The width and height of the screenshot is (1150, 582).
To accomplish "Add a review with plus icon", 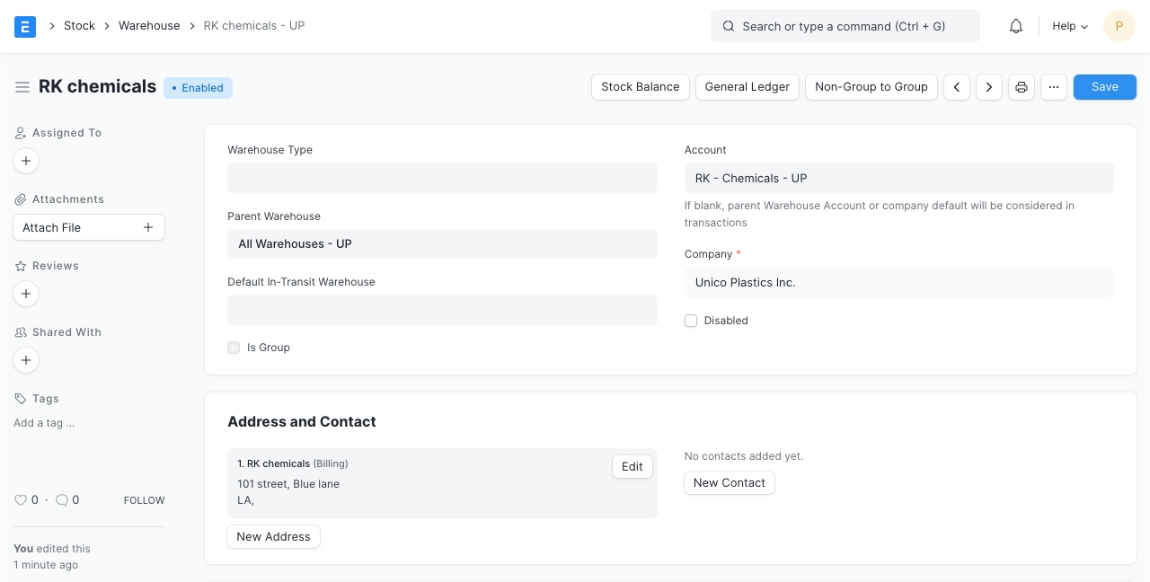I will 26,294.
